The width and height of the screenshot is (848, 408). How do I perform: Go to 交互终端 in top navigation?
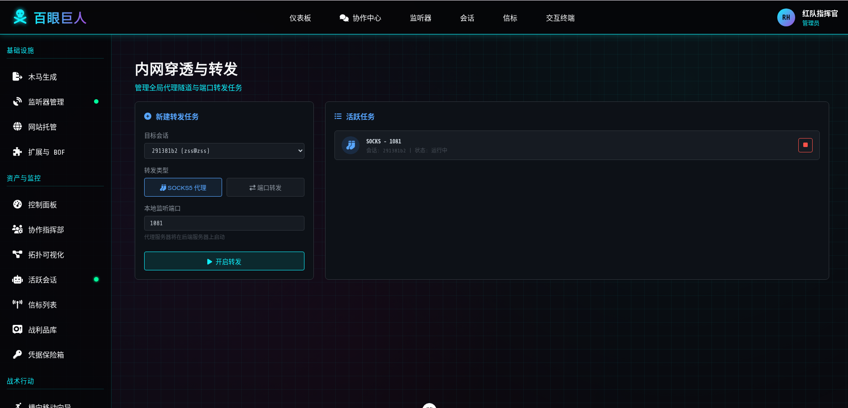point(560,18)
